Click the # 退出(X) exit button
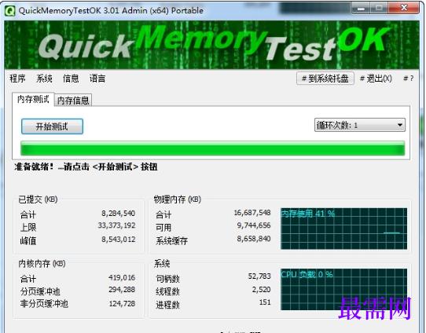Viewport: 426px width, 333px height. 376,79
